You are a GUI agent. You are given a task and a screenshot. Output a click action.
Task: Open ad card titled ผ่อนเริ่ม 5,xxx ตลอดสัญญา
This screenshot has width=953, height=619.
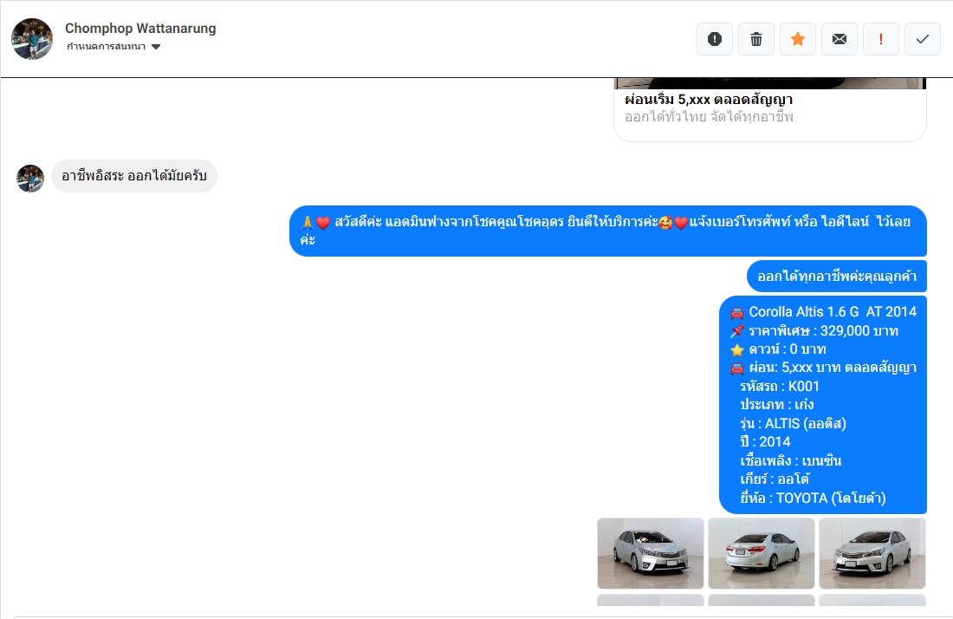[x=770, y=109]
